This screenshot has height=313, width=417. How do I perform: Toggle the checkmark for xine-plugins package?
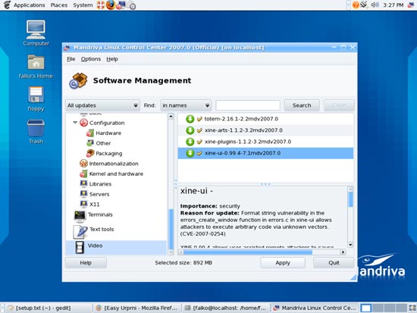tap(199, 142)
